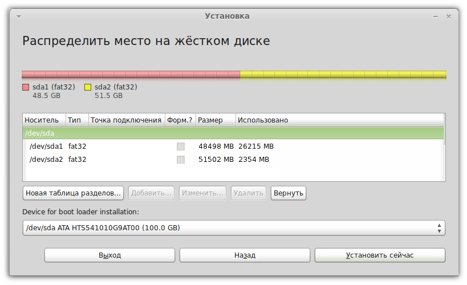Click the Выход button
The height and width of the screenshot is (285, 467).
click(109, 255)
